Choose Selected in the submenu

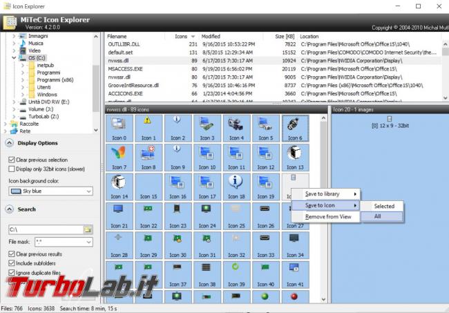382,206
